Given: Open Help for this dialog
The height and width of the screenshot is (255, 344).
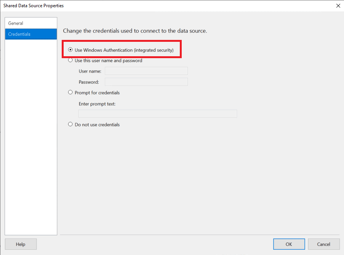Looking at the screenshot, I should pyautogui.click(x=21, y=244).
